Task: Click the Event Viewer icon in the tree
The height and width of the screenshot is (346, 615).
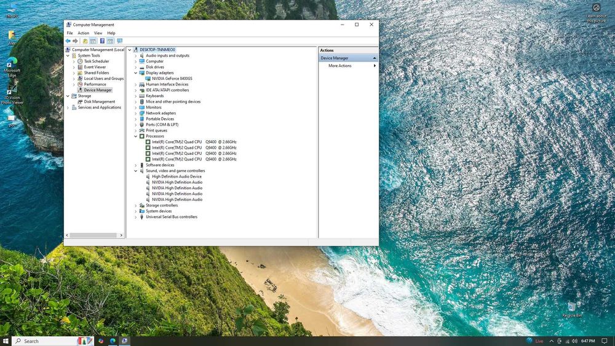Action: tap(80, 67)
